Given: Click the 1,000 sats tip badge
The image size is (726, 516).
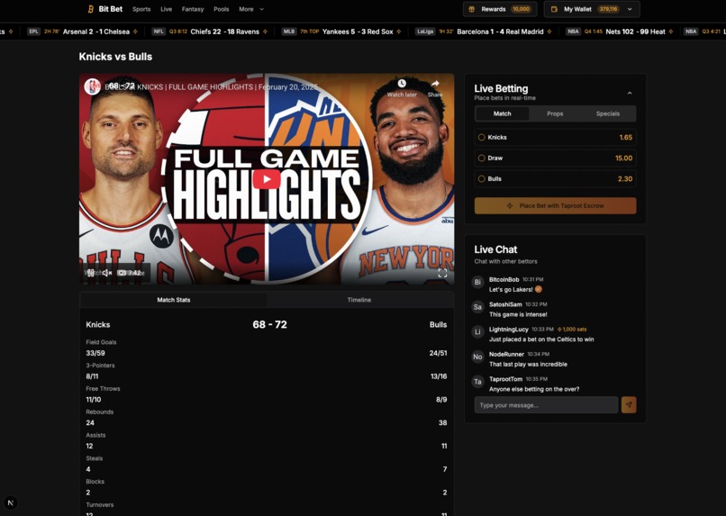Looking at the screenshot, I should pos(572,330).
